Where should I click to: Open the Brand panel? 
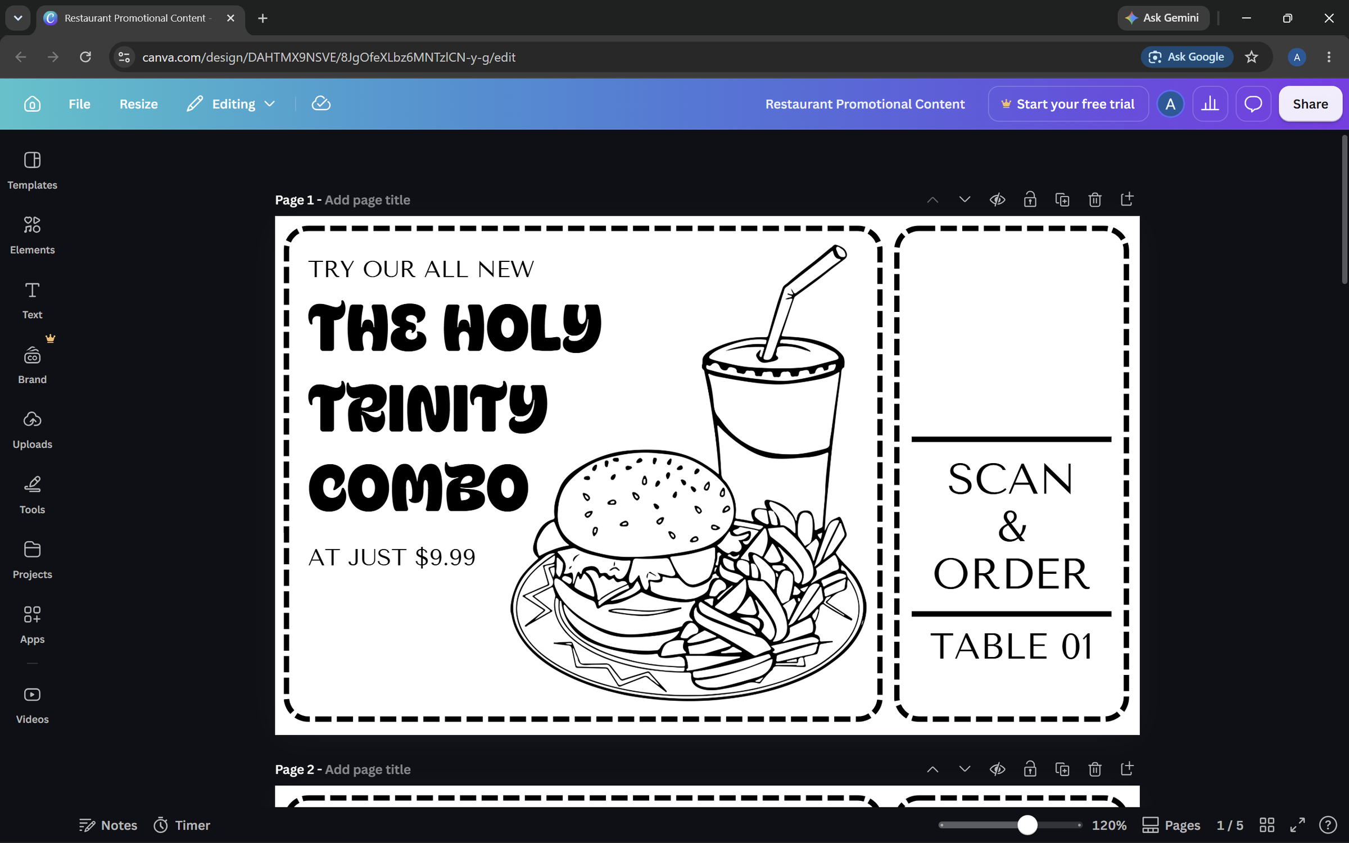32,365
